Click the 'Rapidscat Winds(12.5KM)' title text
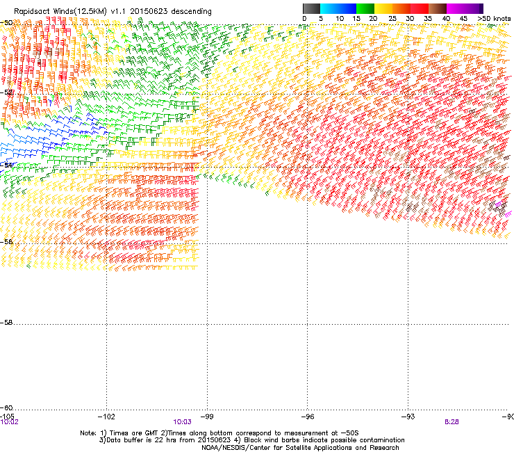The height and width of the screenshot is (452, 514). tap(60, 12)
